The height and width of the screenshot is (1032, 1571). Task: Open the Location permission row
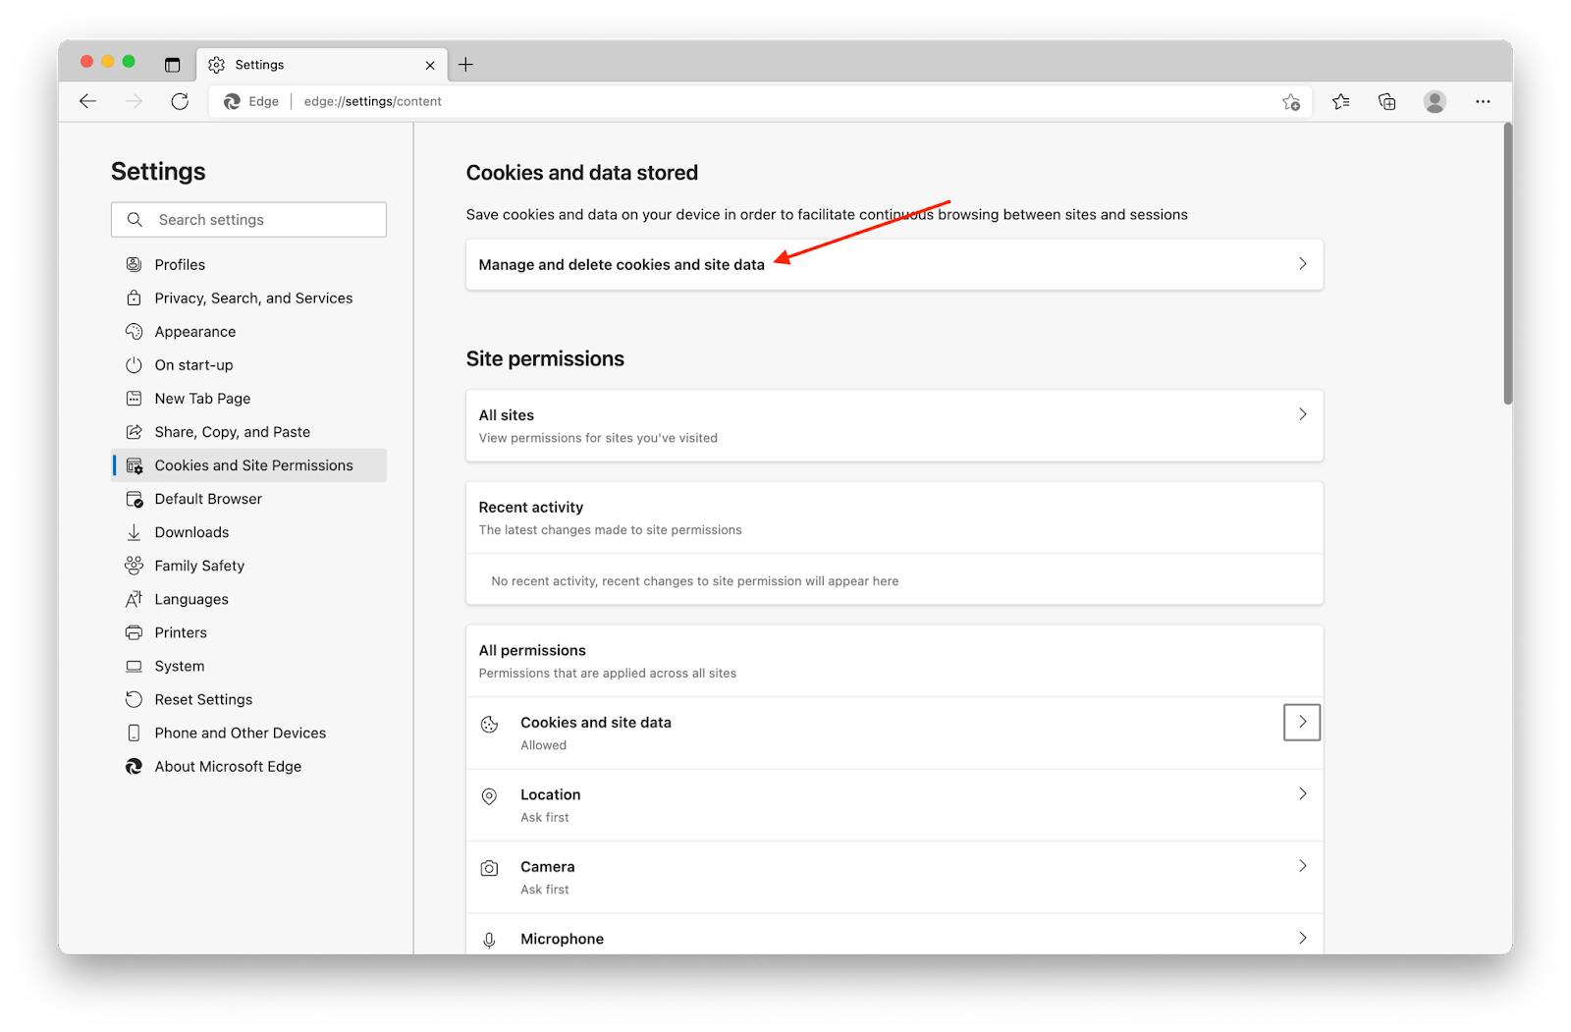894,805
